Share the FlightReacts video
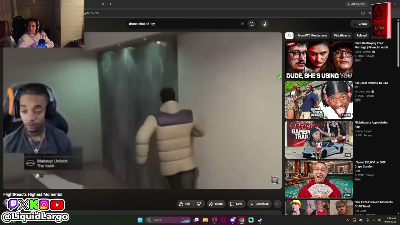This screenshot has height=225, width=400. (216, 204)
